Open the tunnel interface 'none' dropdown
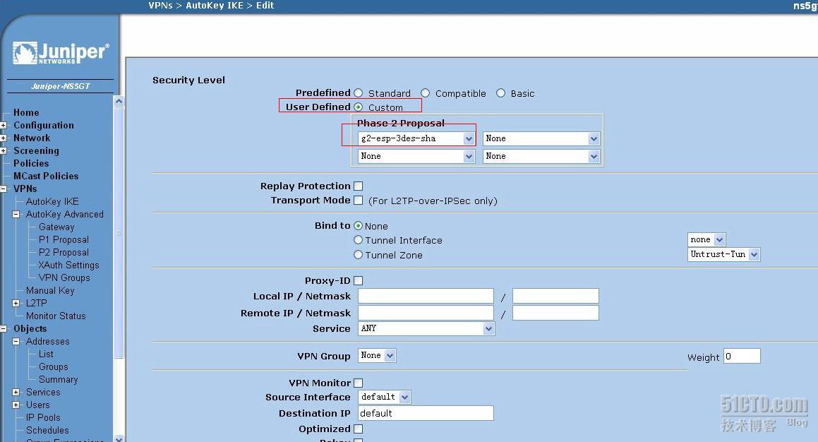 coord(706,239)
